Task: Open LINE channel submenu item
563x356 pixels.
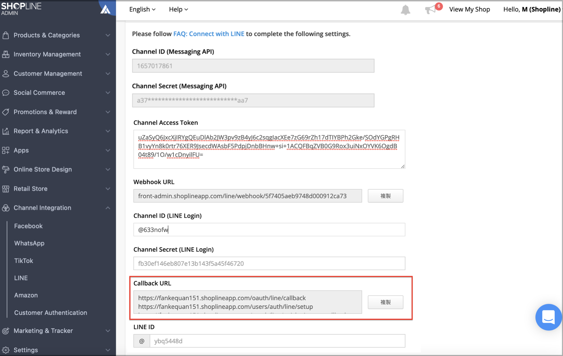Action: 21,278
